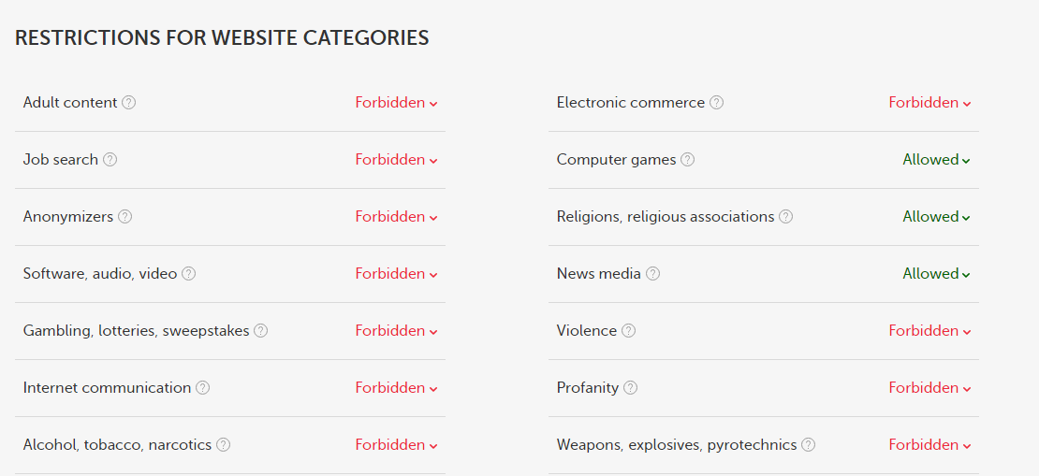Open the help icon next to Computer games
Screen dimensions: 1039x476
[687, 160]
